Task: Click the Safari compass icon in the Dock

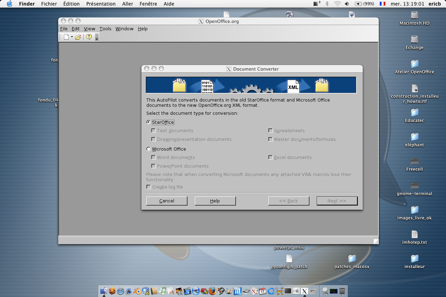Action: [x=121, y=291]
